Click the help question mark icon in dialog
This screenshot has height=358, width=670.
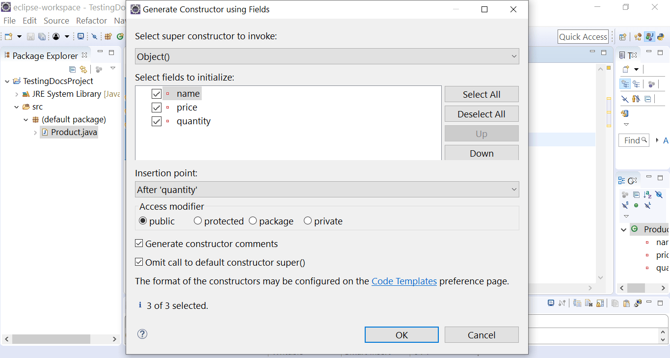point(142,333)
